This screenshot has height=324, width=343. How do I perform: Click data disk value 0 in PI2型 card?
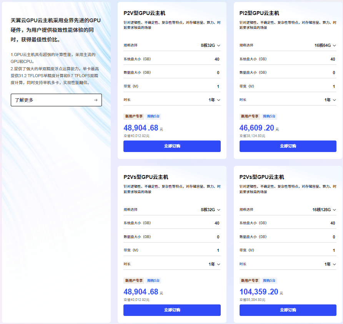334,73
